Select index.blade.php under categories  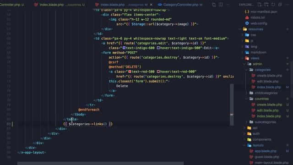pyautogui.click(x=269, y=87)
